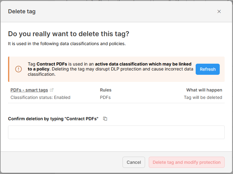The height and width of the screenshot is (174, 233).
Task: Click Delete tag and modify protection
Action: (186, 162)
